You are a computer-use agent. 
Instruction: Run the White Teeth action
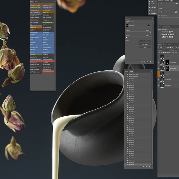point(48,58)
